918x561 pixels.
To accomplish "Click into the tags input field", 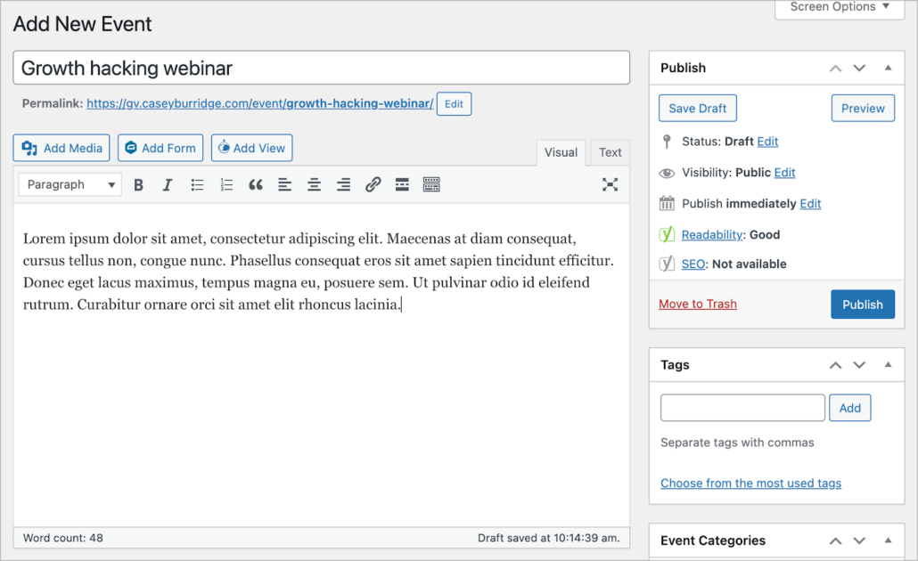I will pyautogui.click(x=742, y=408).
